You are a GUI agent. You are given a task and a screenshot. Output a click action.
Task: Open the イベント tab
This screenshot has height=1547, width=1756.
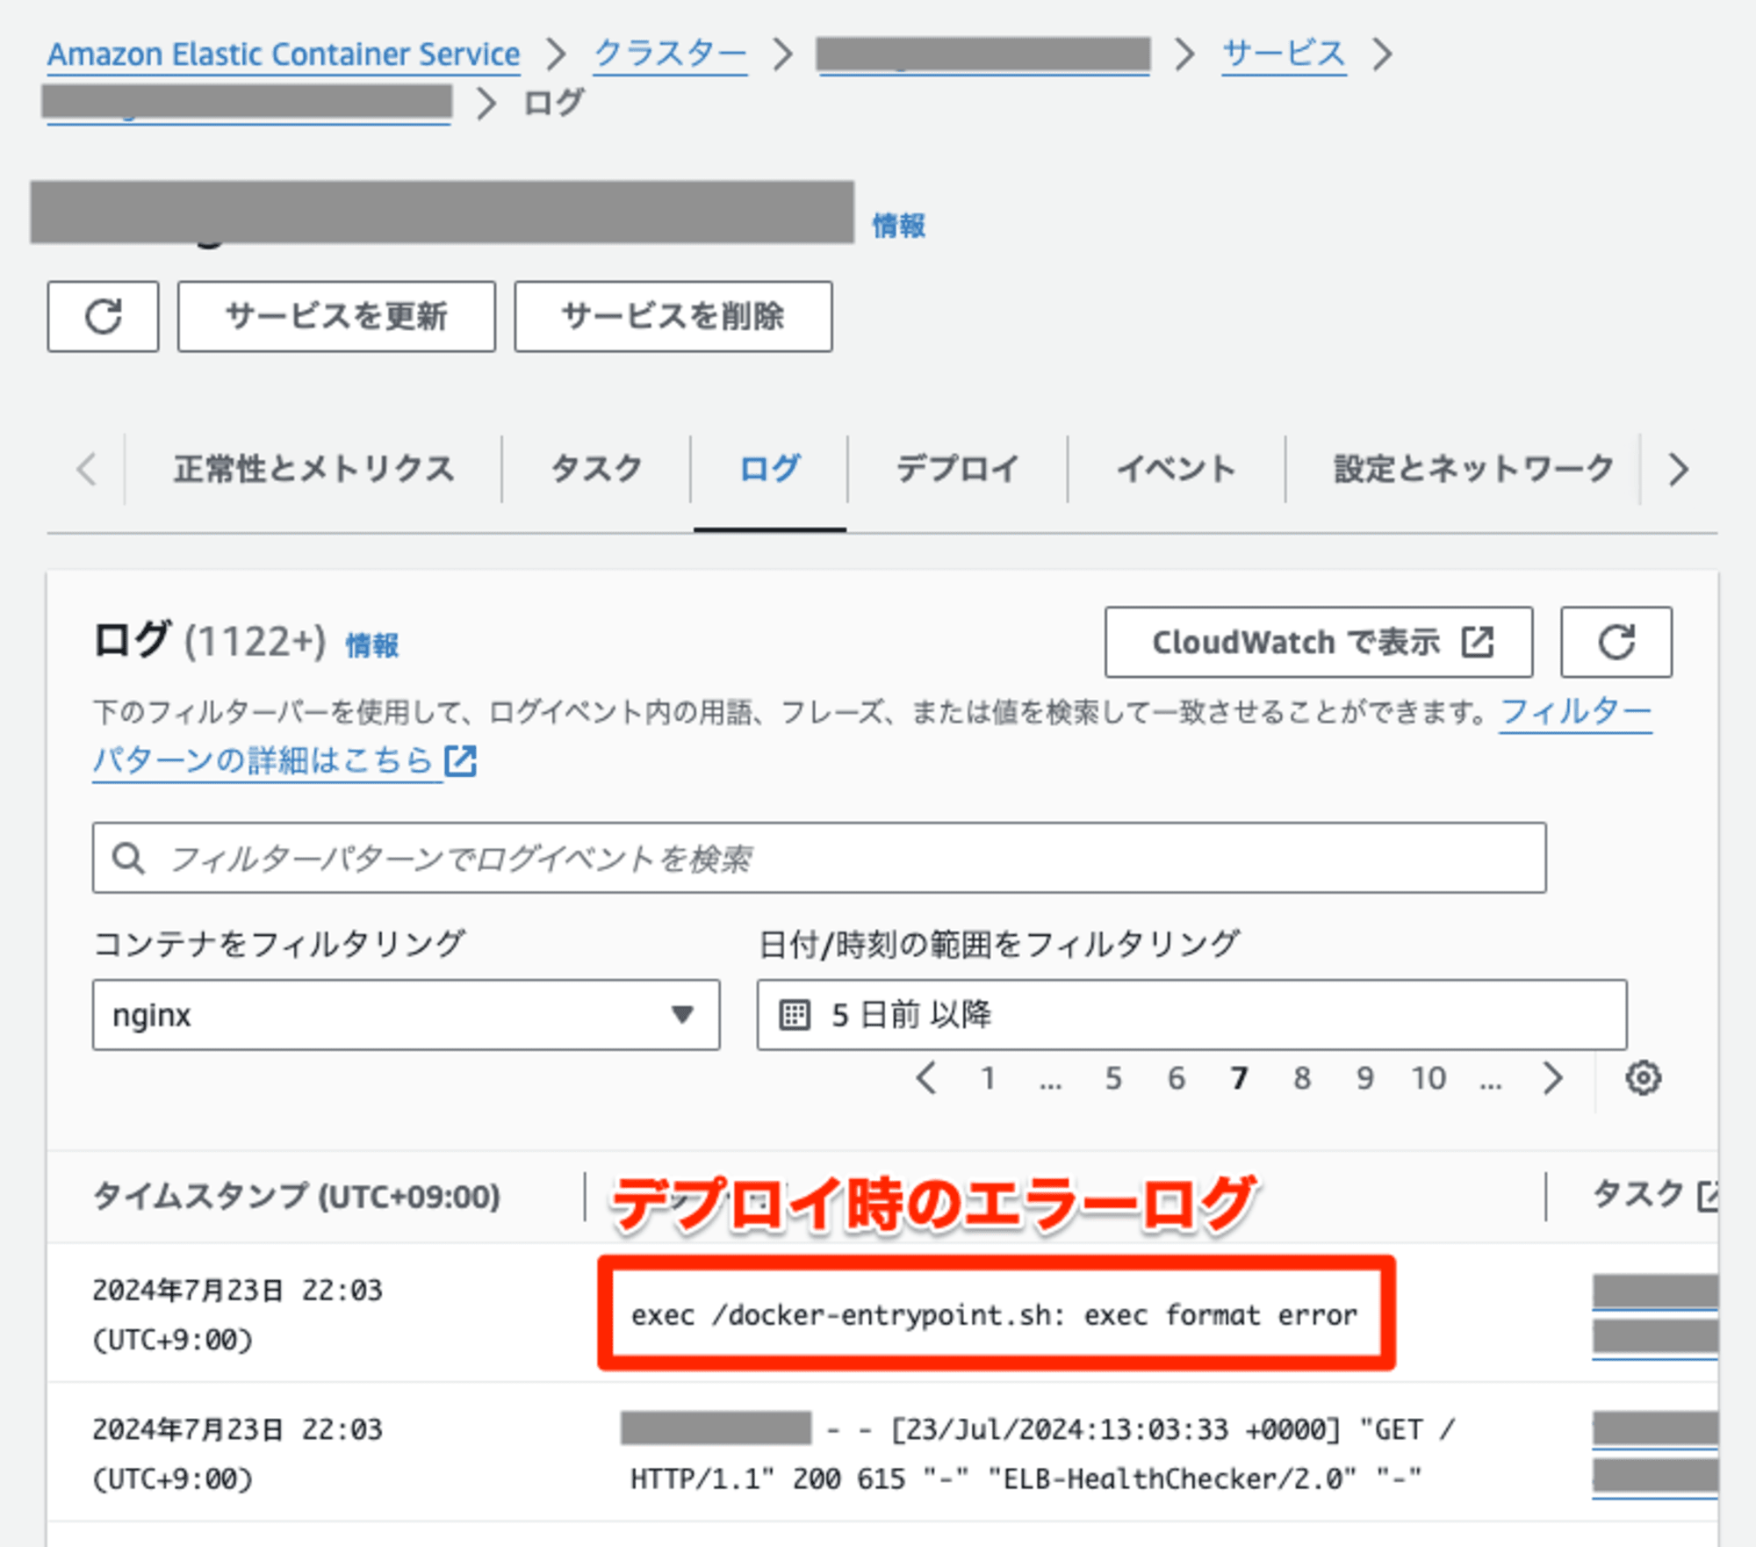(x=1176, y=469)
